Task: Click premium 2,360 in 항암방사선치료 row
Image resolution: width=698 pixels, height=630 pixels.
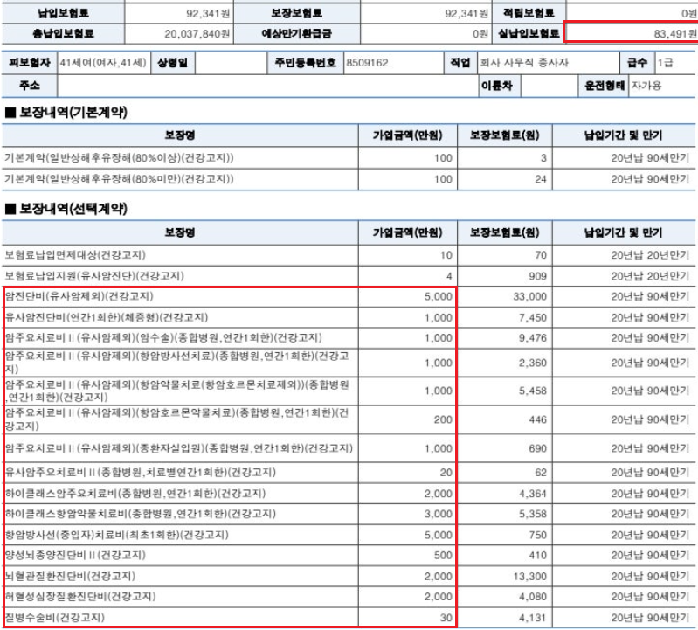Action: [x=532, y=363]
